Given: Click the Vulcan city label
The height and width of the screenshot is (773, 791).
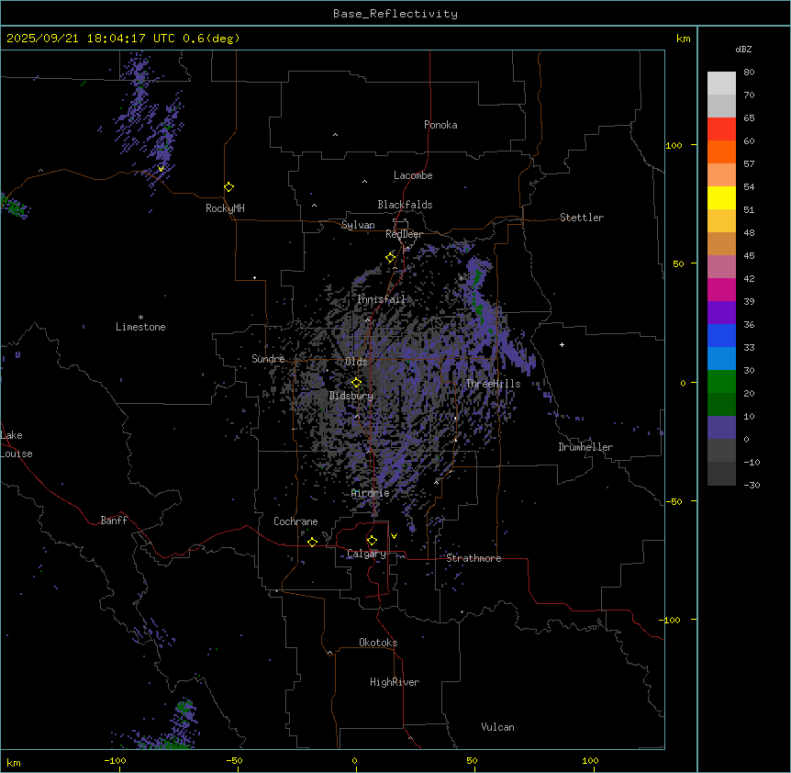Looking at the screenshot, I should [497, 727].
